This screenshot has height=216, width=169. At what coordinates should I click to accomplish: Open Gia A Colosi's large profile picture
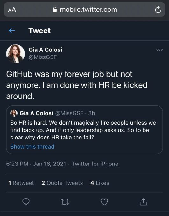tap(16, 54)
